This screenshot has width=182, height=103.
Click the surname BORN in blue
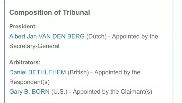point(41,92)
